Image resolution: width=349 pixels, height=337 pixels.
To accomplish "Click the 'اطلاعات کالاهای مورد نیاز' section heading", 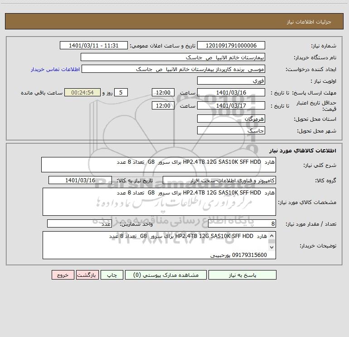I will pos(302,151).
